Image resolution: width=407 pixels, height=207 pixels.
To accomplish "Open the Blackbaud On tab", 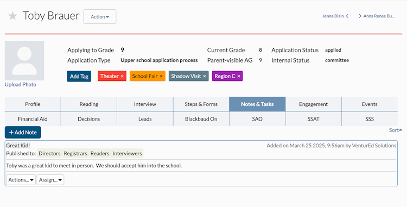I will pyautogui.click(x=201, y=119).
